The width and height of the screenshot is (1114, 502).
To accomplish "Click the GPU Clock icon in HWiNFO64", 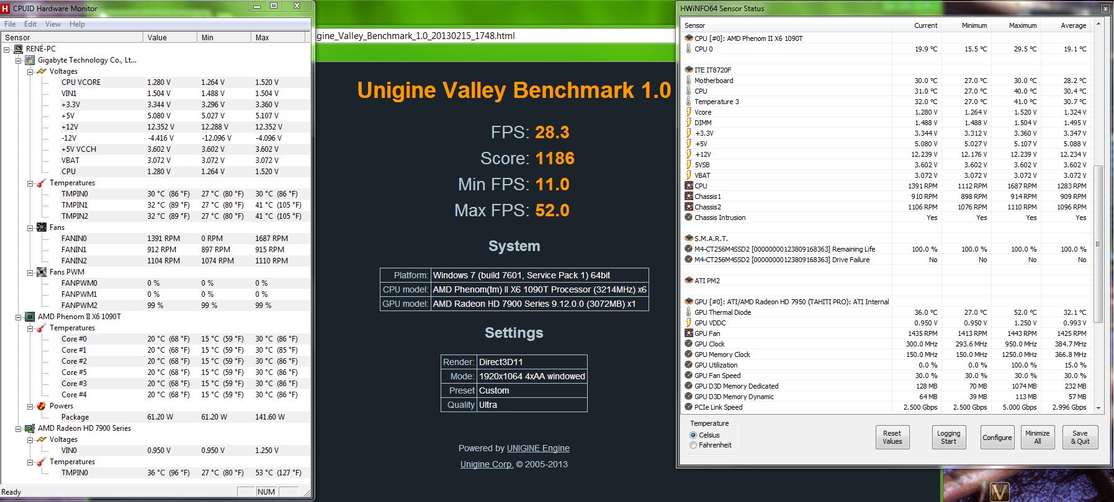I will [688, 344].
